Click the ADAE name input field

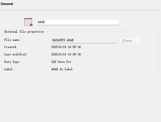coord(78,22)
